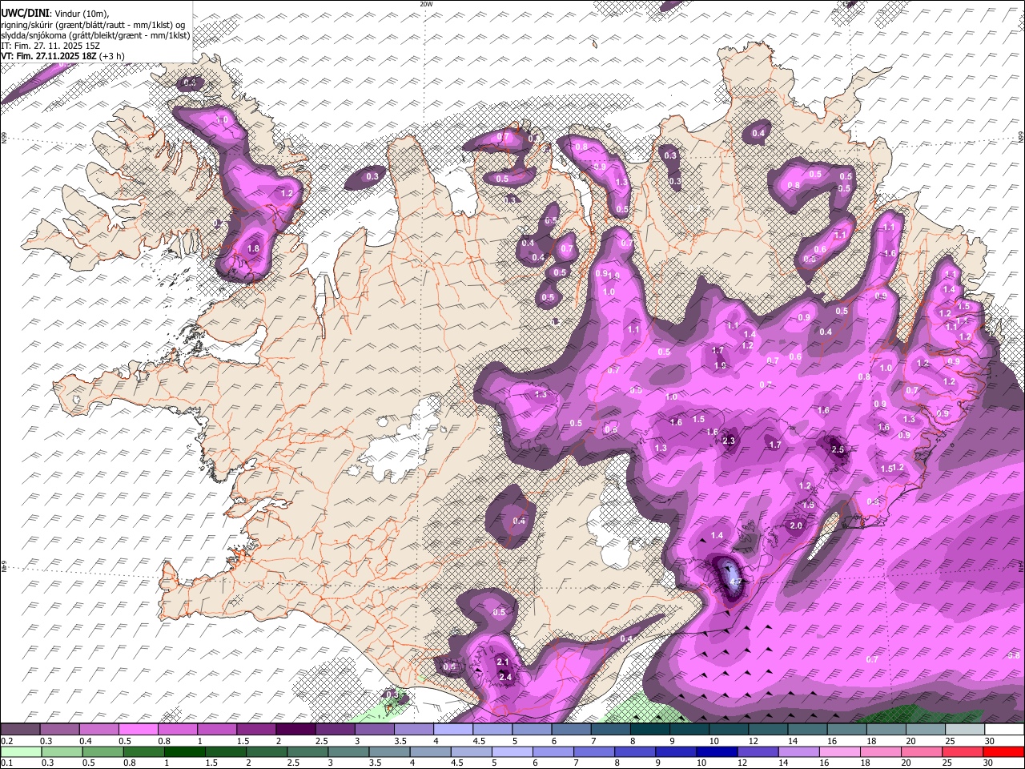Click the "2.4" value in the south
The image size is (1025, 769).
click(x=505, y=678)
